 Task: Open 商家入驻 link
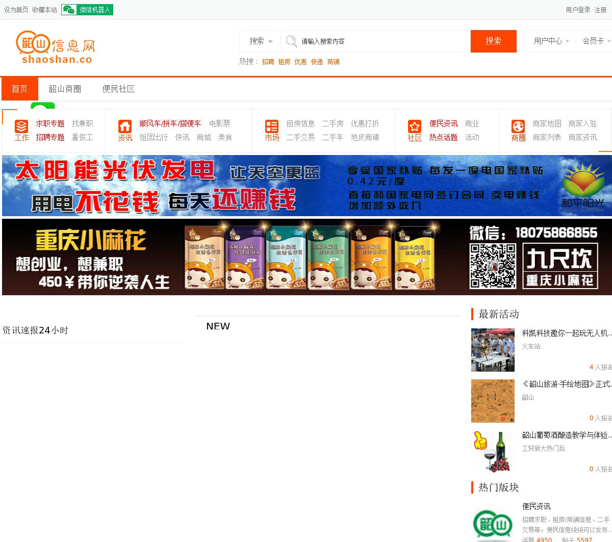click(582, 124)
